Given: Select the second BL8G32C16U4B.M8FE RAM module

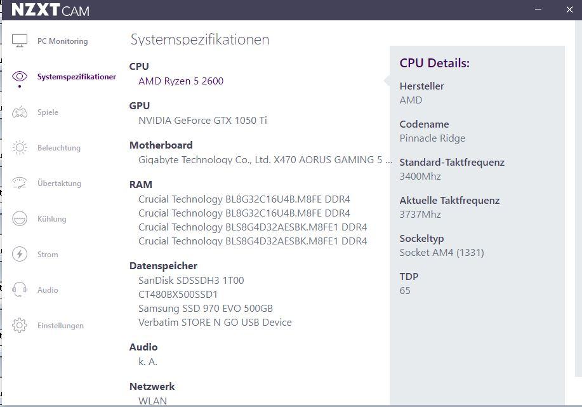Looking at the screenshot, I should tap(244, 213).
